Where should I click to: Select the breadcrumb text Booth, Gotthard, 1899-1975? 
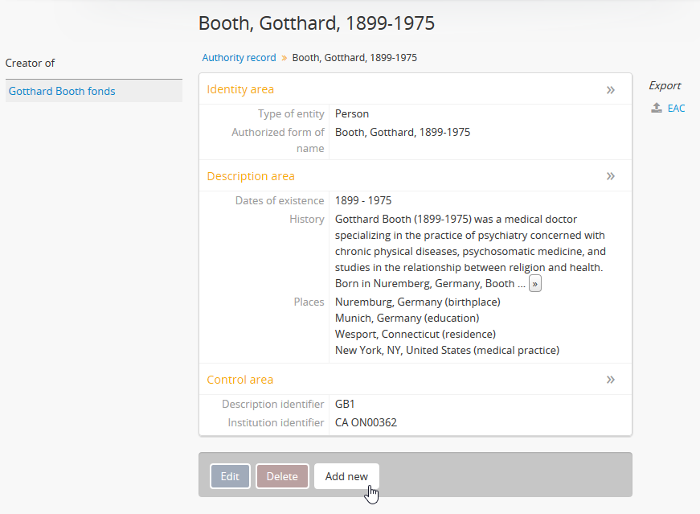tap(354, 58)
